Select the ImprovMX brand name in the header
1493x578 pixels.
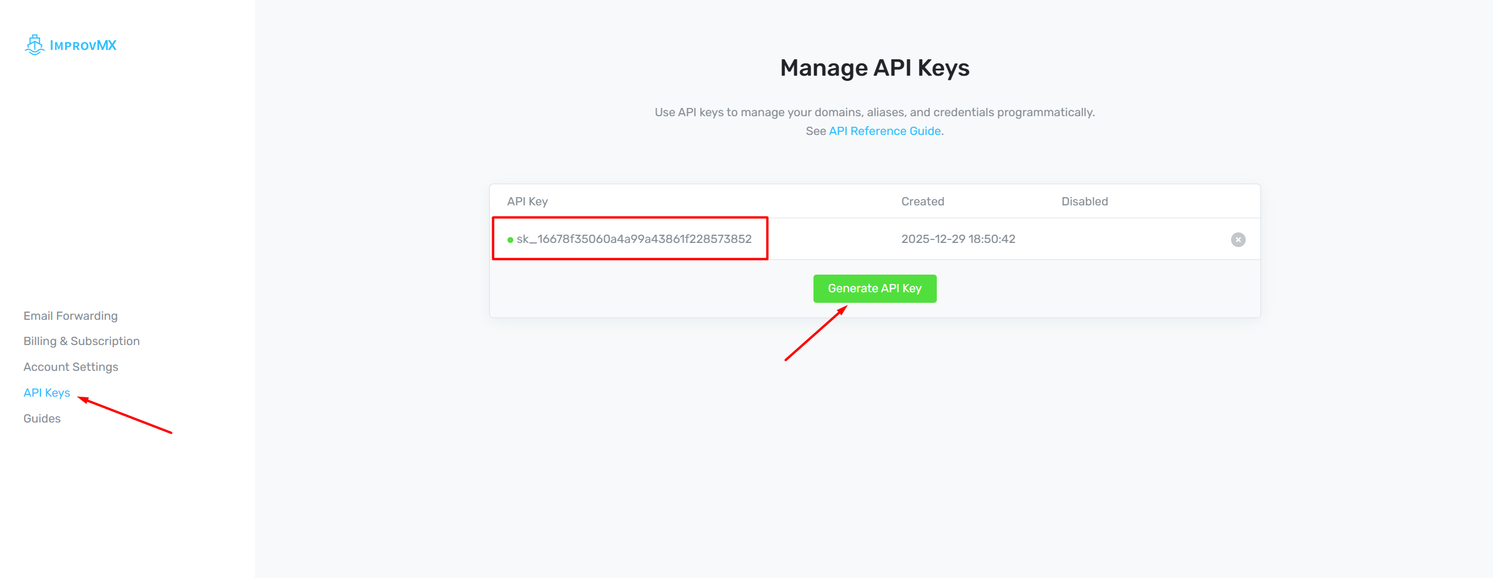click(83, 45)
